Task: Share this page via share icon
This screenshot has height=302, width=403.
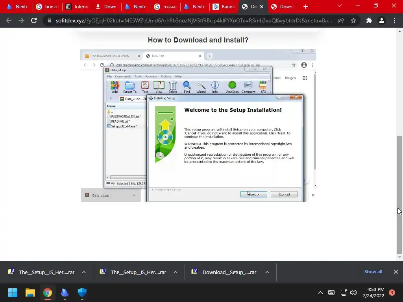Action: click(x=341, y=20)
